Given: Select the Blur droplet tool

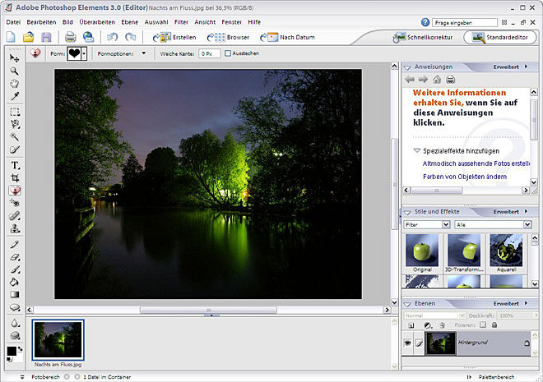Looking at the screenshot, I should click(x=15, y=323).
